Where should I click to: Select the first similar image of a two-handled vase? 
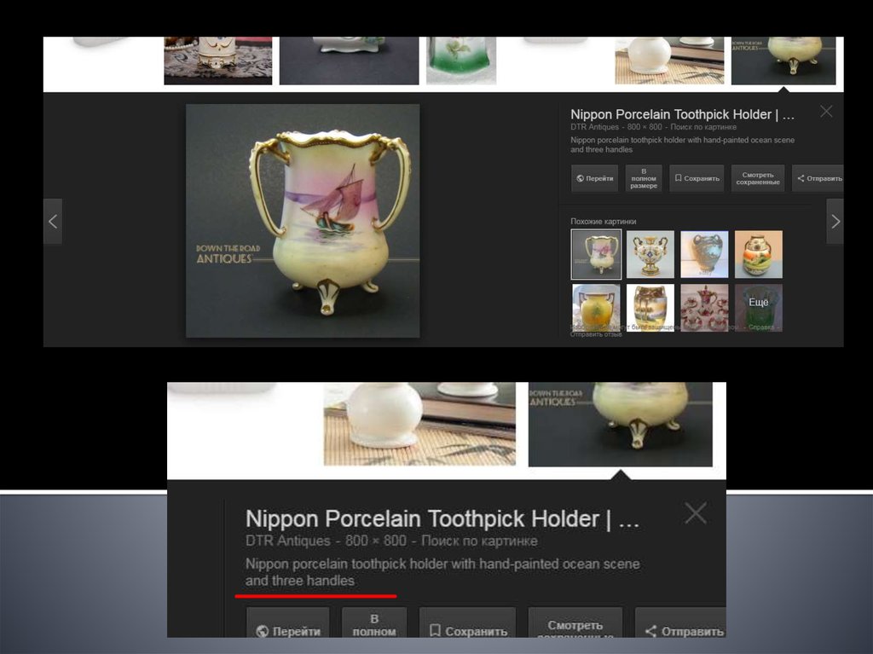596,254
